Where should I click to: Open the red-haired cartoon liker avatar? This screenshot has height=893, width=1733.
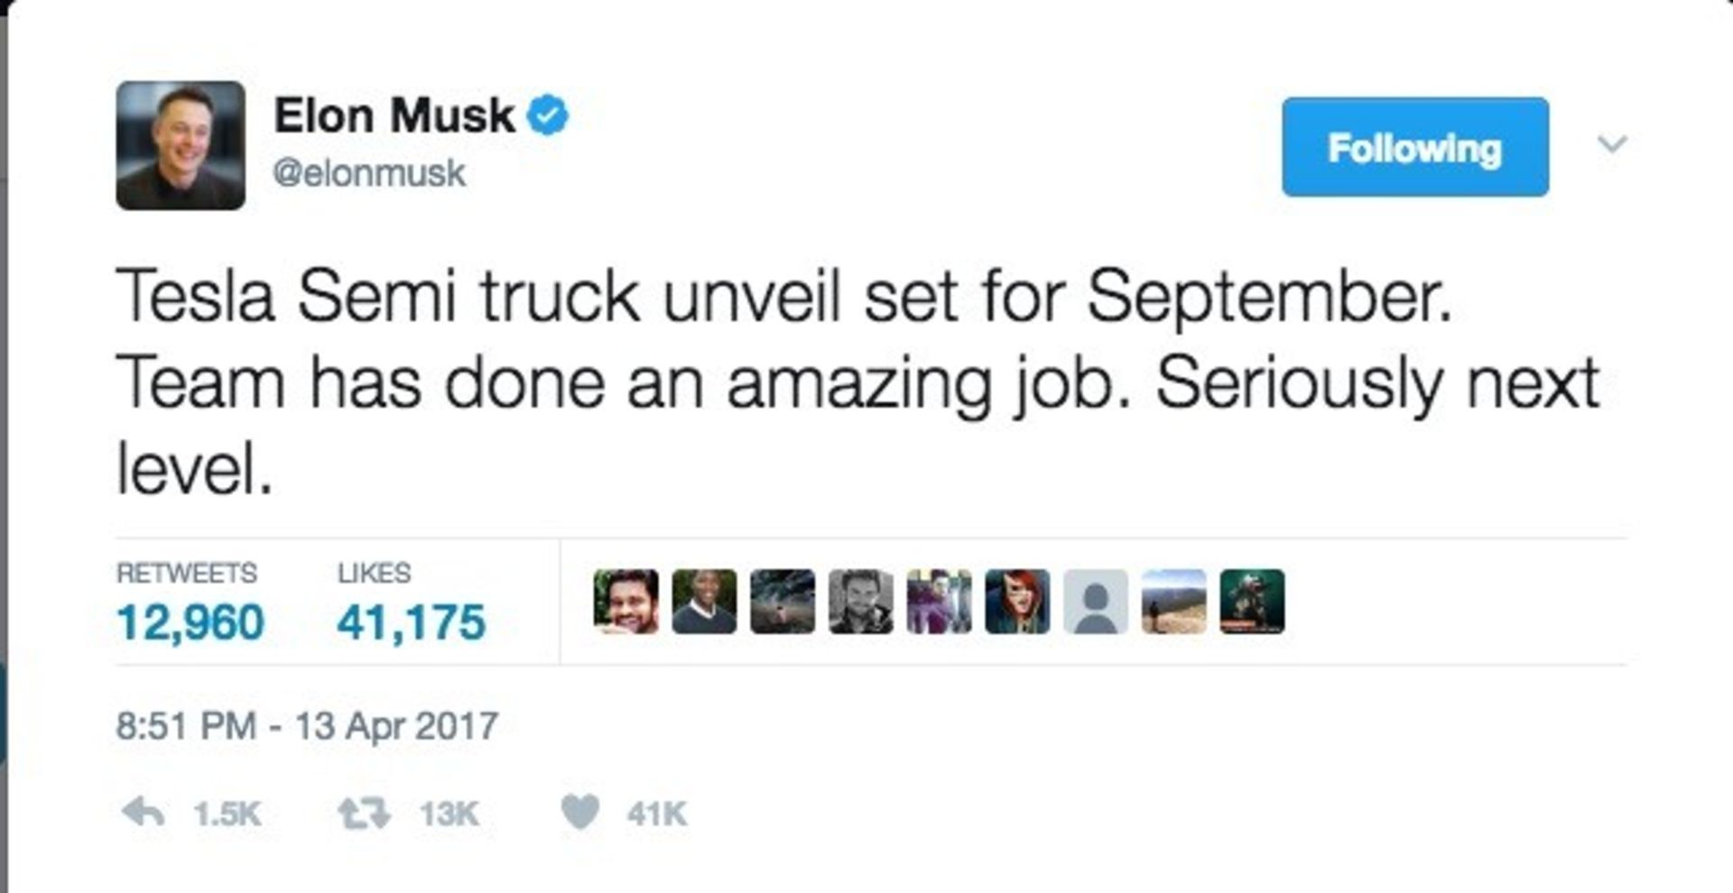coord(1017,602)
